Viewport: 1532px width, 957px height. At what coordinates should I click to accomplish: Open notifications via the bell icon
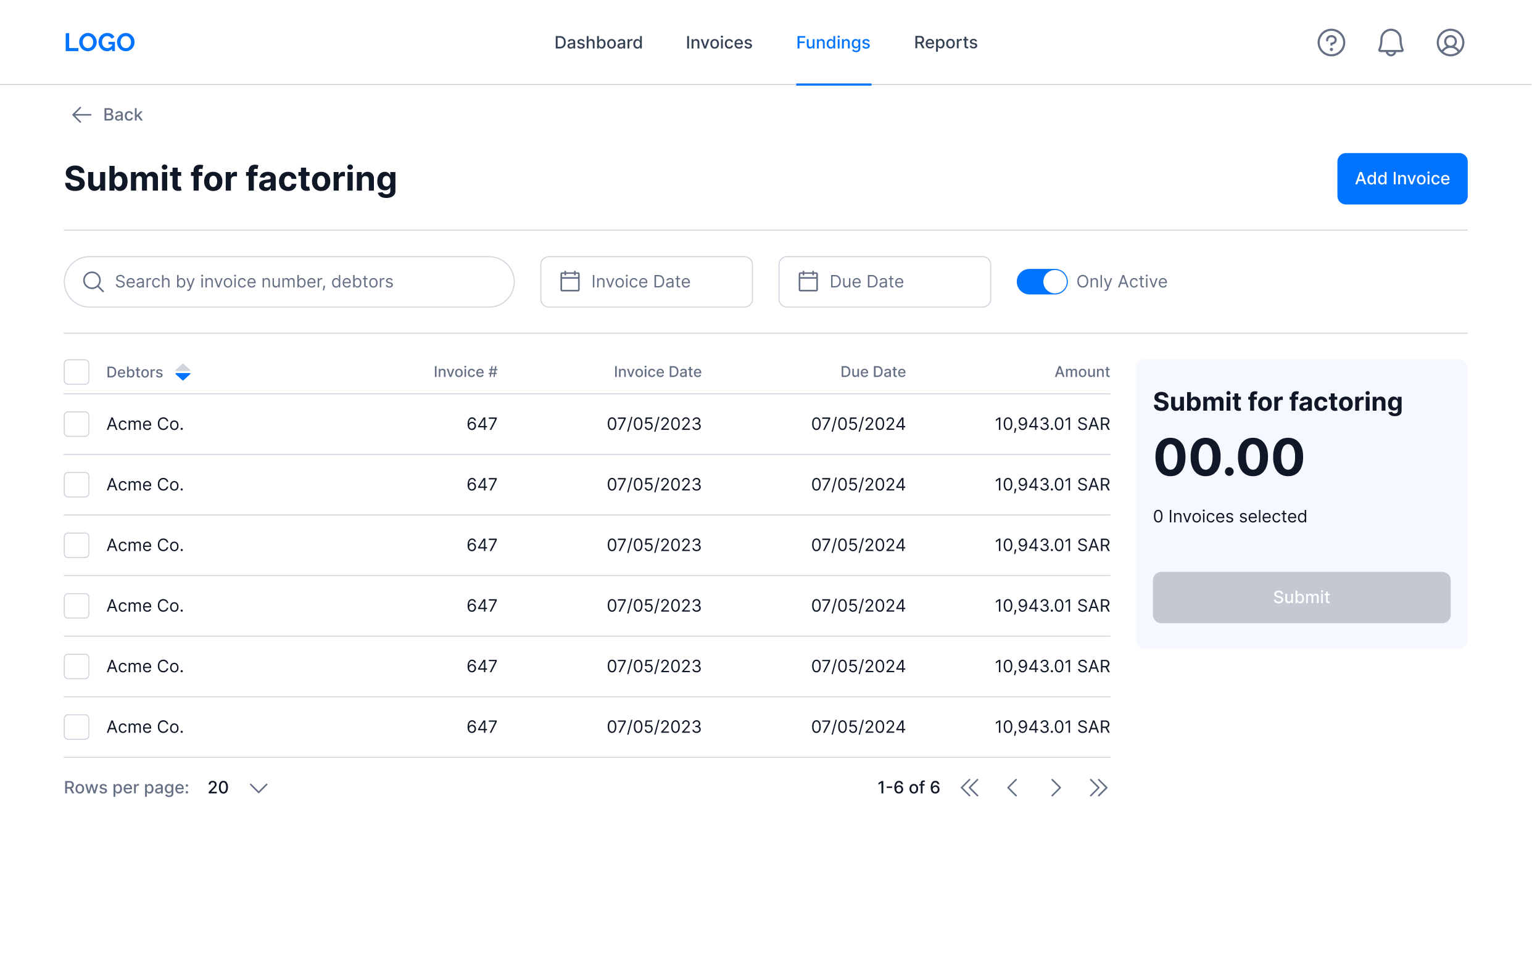pos(1391,43)
